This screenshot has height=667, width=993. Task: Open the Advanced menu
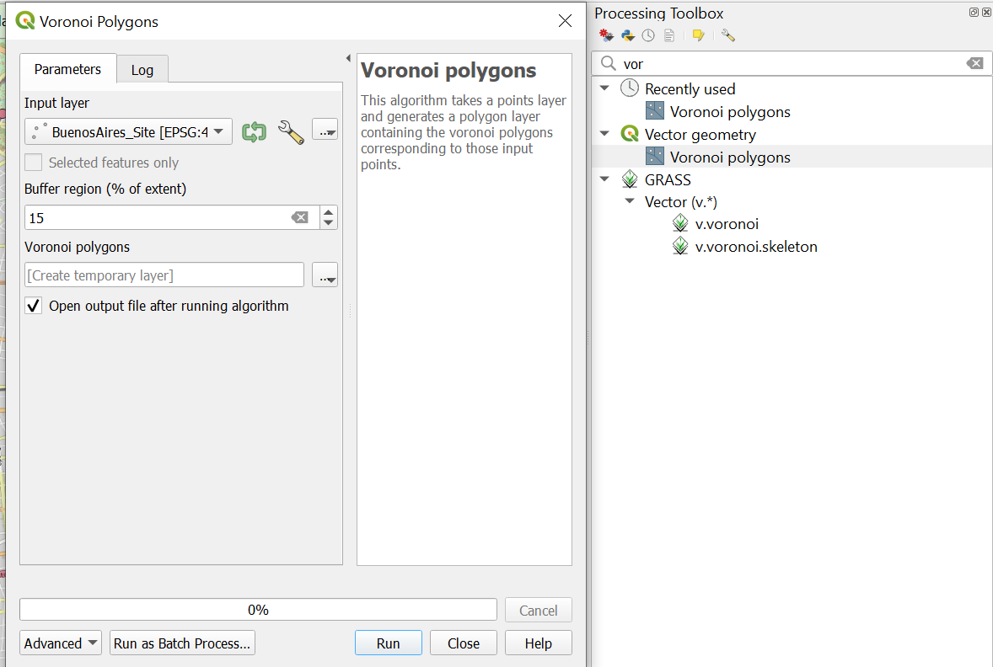pos(60,643)
